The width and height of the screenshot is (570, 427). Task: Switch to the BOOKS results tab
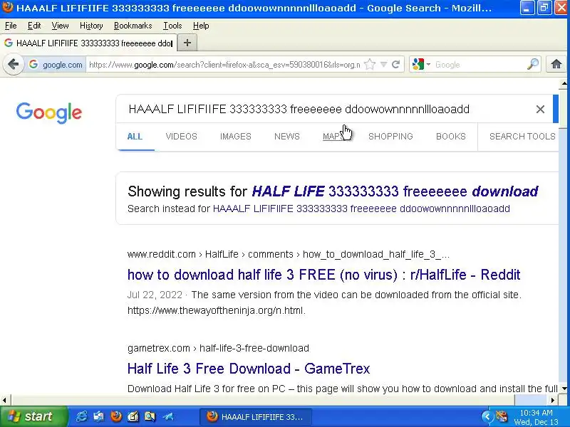451,137
